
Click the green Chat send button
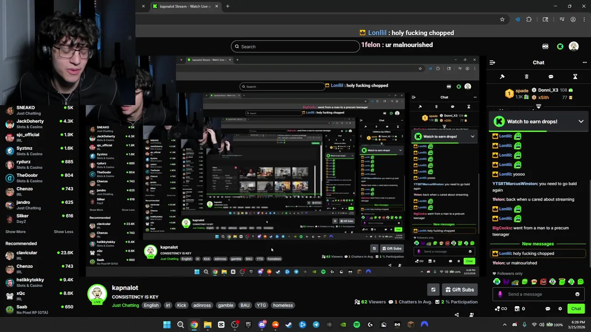576,309
